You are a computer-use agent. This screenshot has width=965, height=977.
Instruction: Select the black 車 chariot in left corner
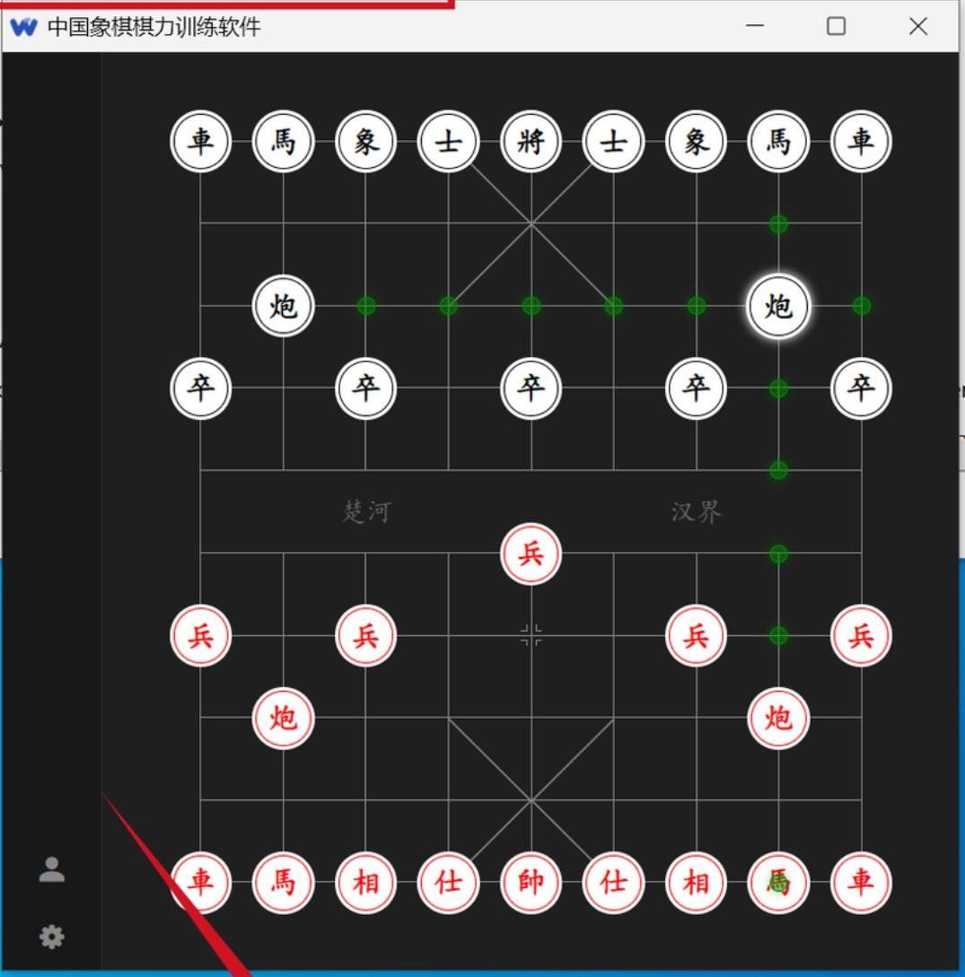[x=201, y=142]
